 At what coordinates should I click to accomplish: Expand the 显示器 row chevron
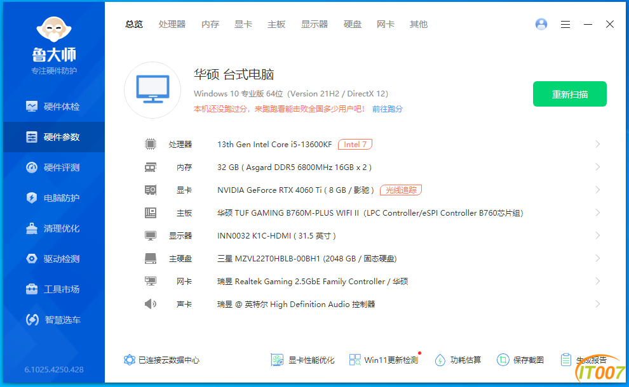point(598,235)
